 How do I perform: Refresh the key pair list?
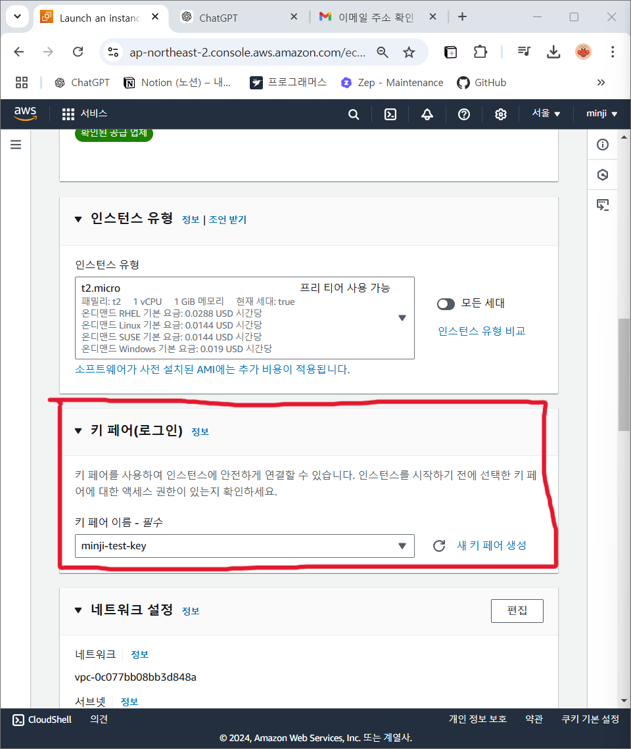pyautogui.click(x=439, y=545)
